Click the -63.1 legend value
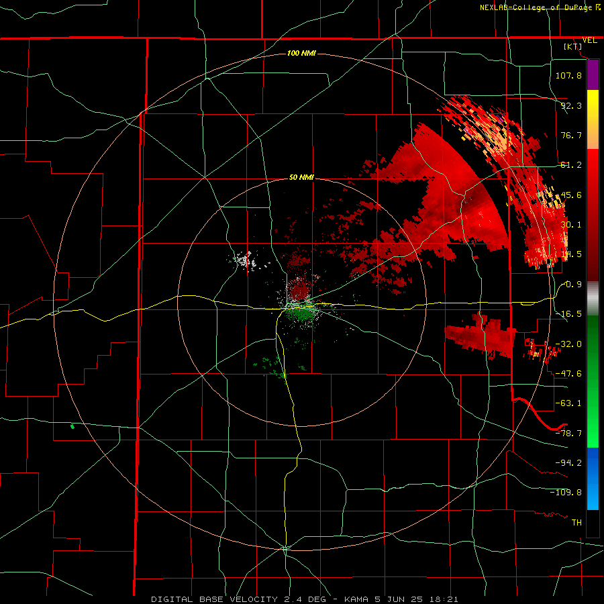Screen dimensions: 604x604 tap(568, 403)
